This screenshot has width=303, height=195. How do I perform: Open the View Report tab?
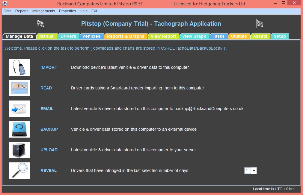pos(163,36)
